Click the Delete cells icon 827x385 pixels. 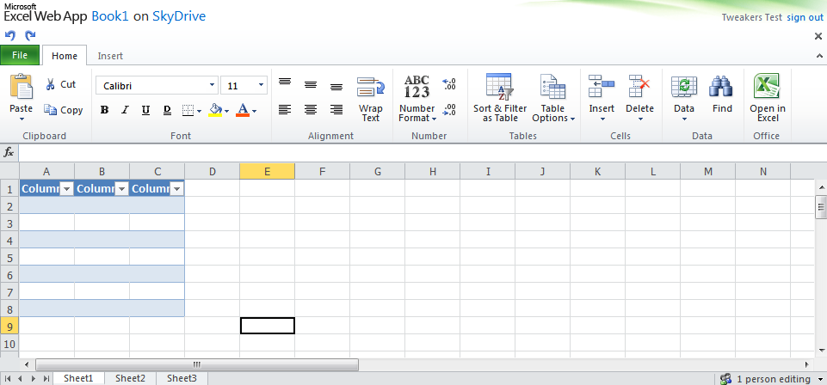tap(639, 87)
